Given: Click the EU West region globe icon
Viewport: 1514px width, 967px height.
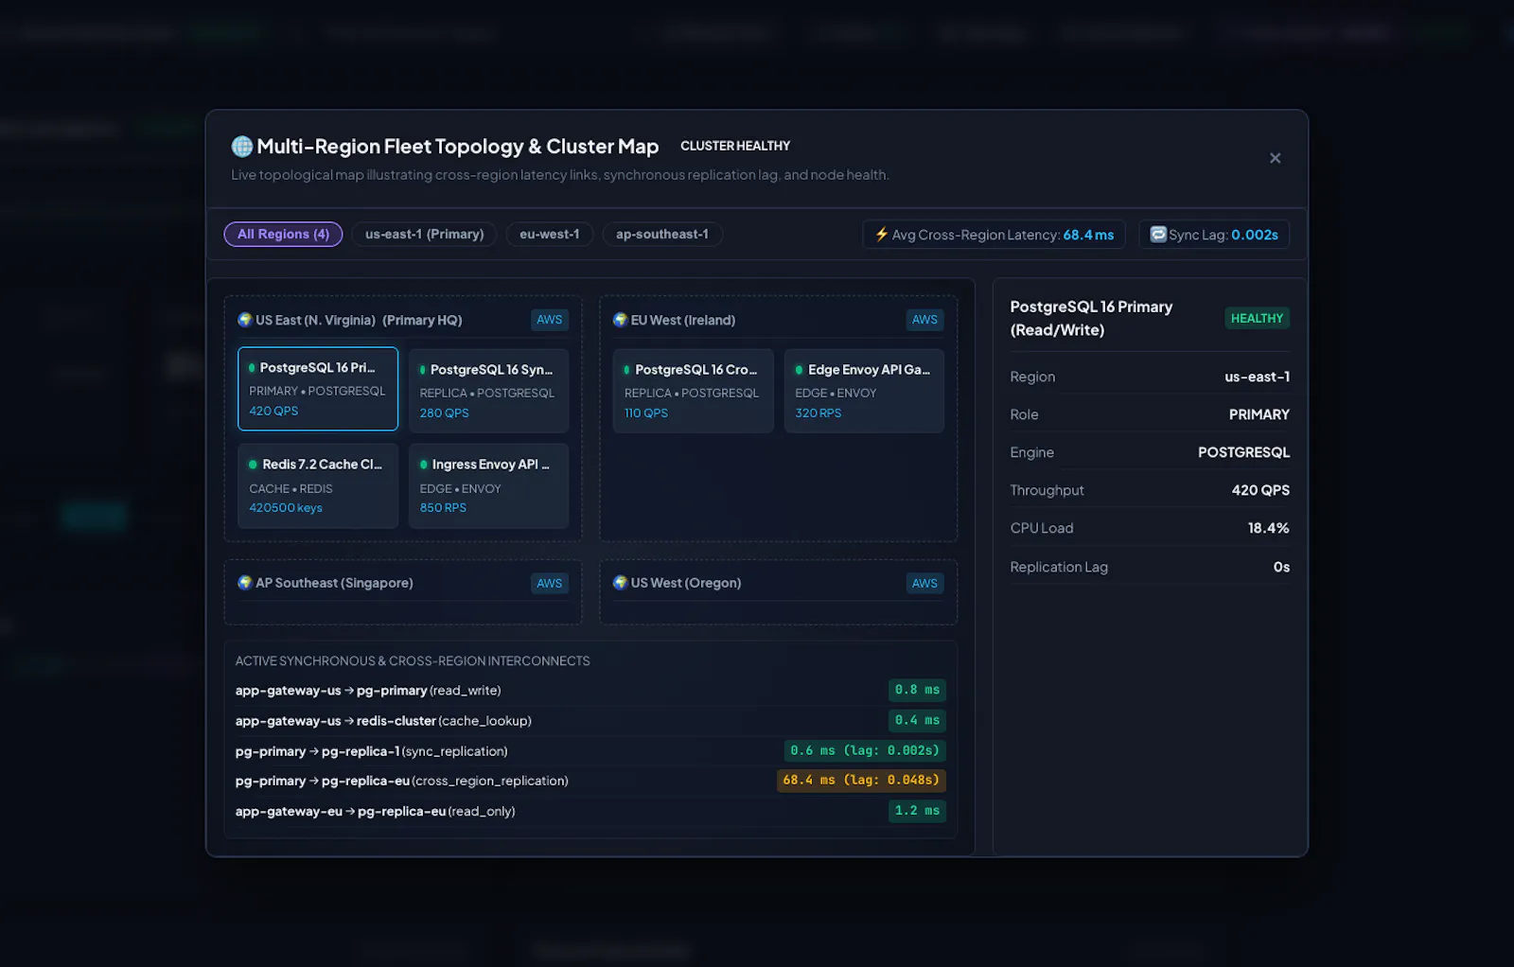Looking at the screenshot, I should (620, 320).
